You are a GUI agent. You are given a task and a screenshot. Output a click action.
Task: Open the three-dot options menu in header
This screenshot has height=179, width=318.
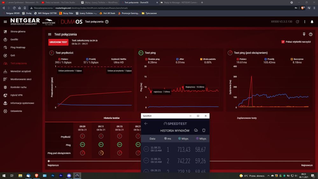[305, 22]
